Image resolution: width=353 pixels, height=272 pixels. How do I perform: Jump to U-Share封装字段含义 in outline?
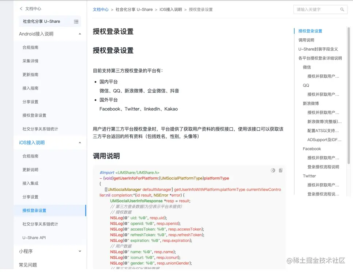point(318,49)
